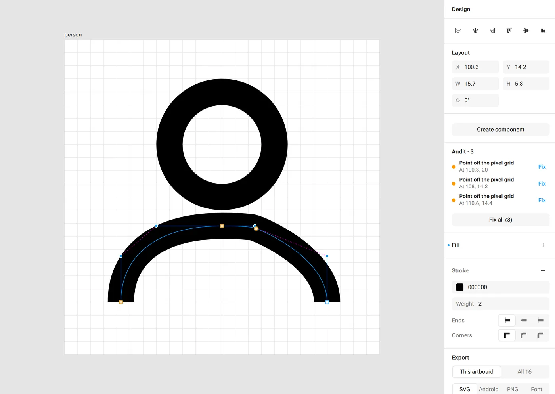Edit the X position field
The width and height of the screenshot is (555, 394).
click(475, 67)
